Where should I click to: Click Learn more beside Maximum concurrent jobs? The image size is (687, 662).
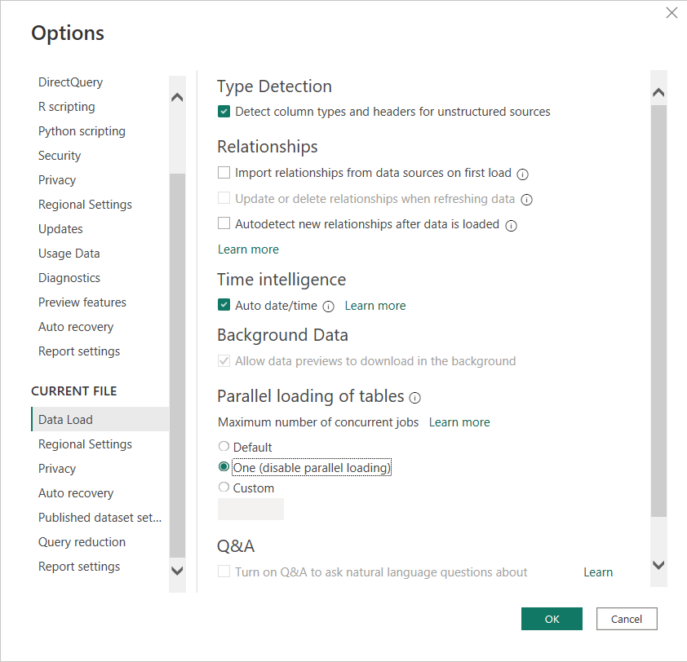[459, 422]
